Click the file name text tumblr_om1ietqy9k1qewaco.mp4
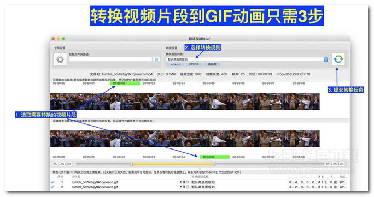Image resolution: width=374 pixels, height=197 pixels. 127,74
